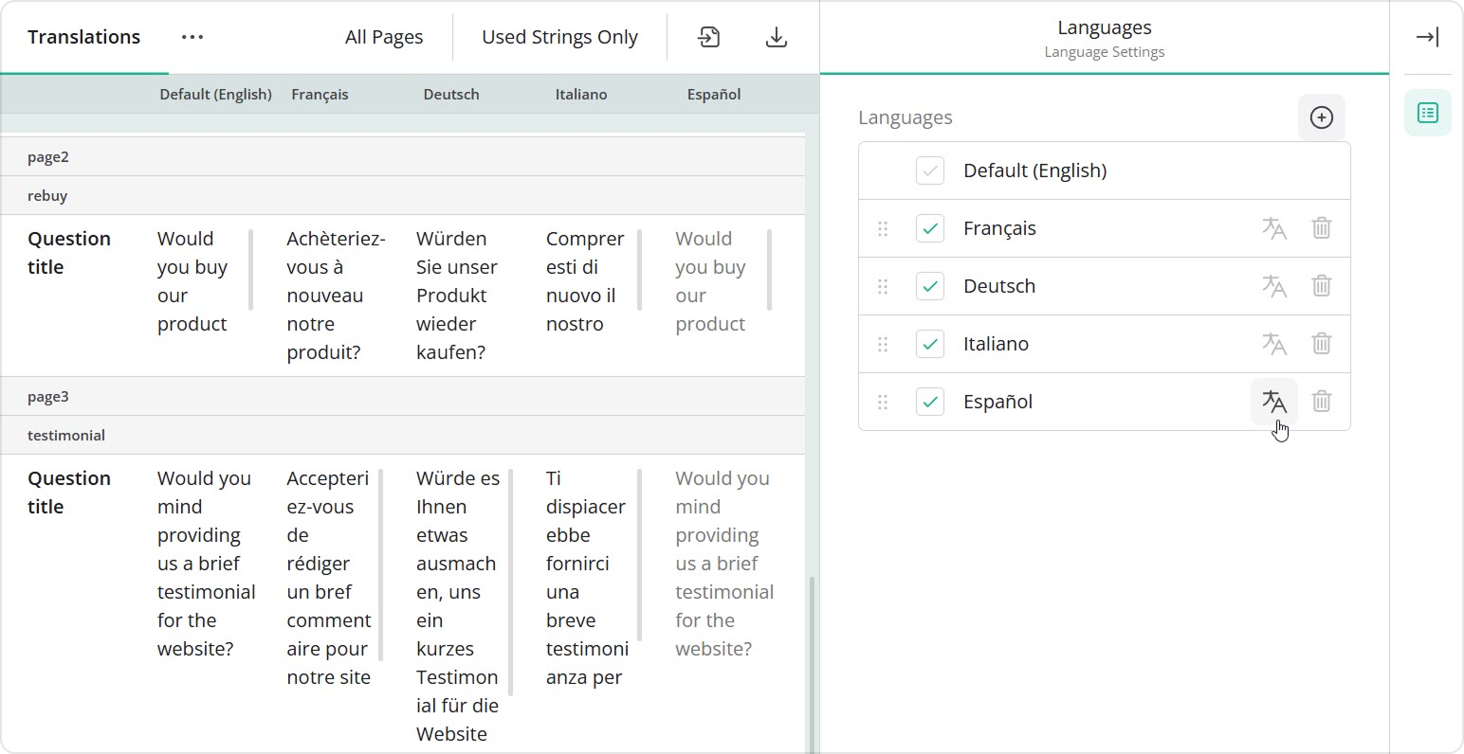1464x754 pixels.
Task: Collapse the rebuy section header
Action: coord(47,195)
